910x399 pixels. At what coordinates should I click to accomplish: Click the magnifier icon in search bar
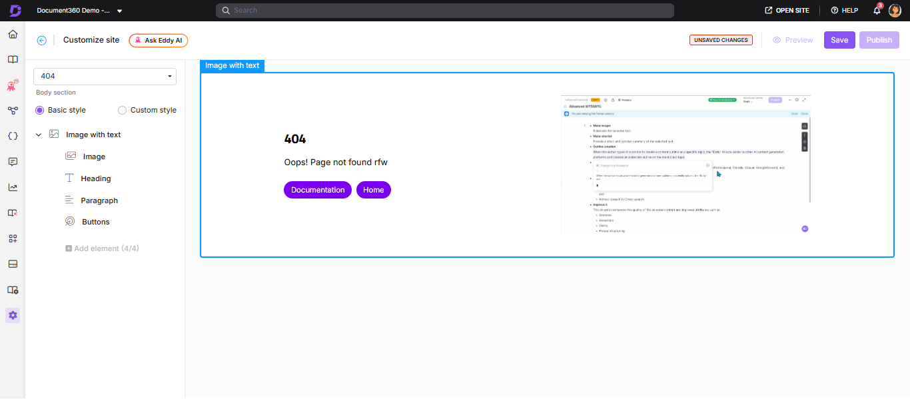click(226, 11)
